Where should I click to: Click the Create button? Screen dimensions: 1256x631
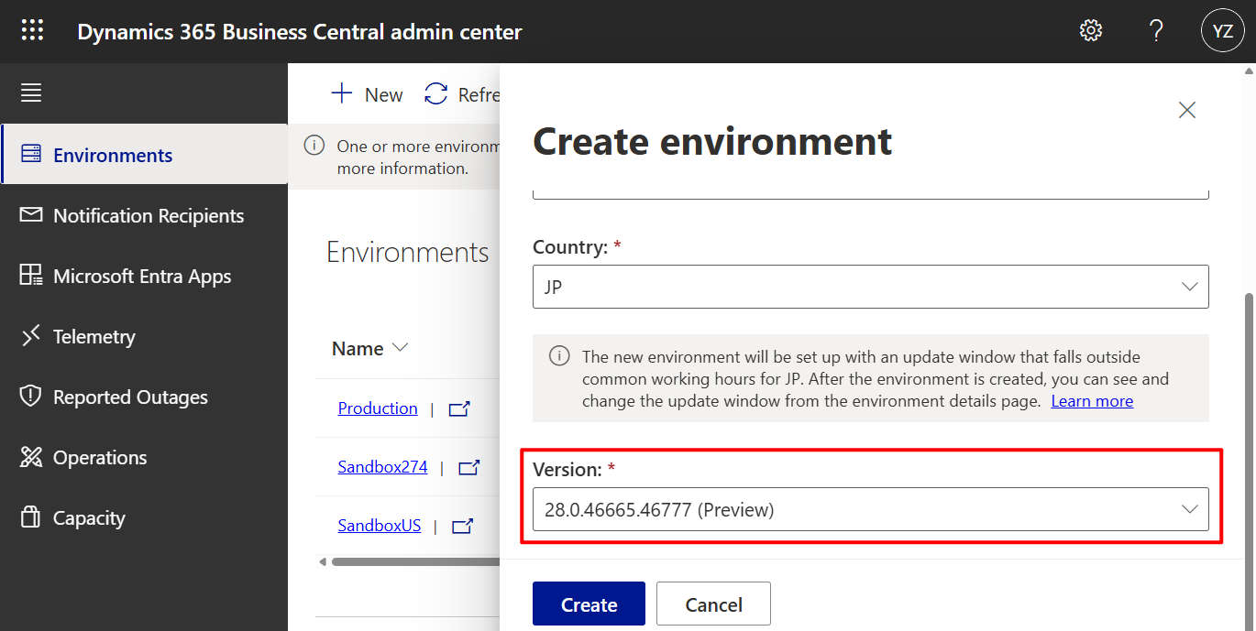coord(589,604)
